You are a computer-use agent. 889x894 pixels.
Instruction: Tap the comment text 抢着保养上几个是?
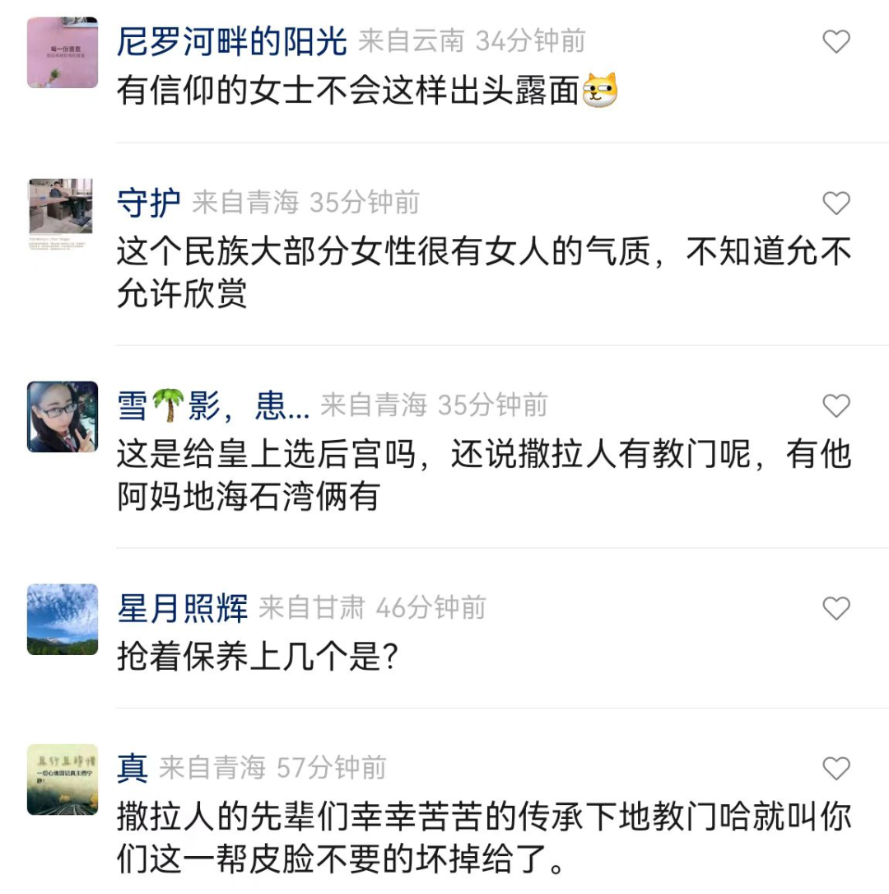[258, 658]
